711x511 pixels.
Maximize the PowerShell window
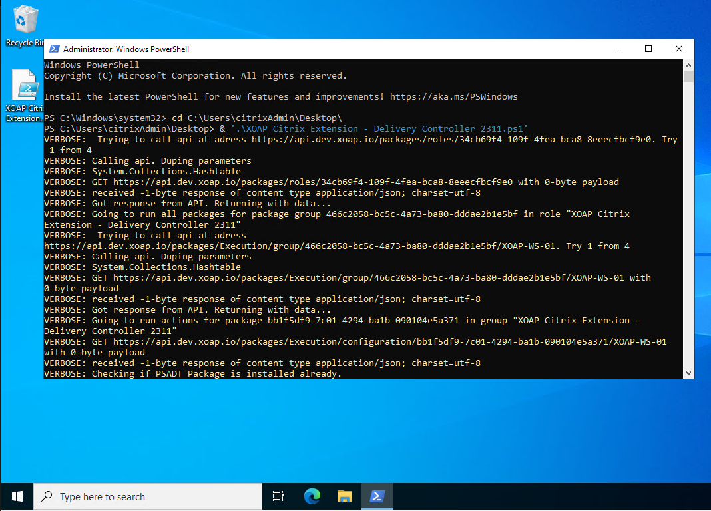(x=648, y=49)
